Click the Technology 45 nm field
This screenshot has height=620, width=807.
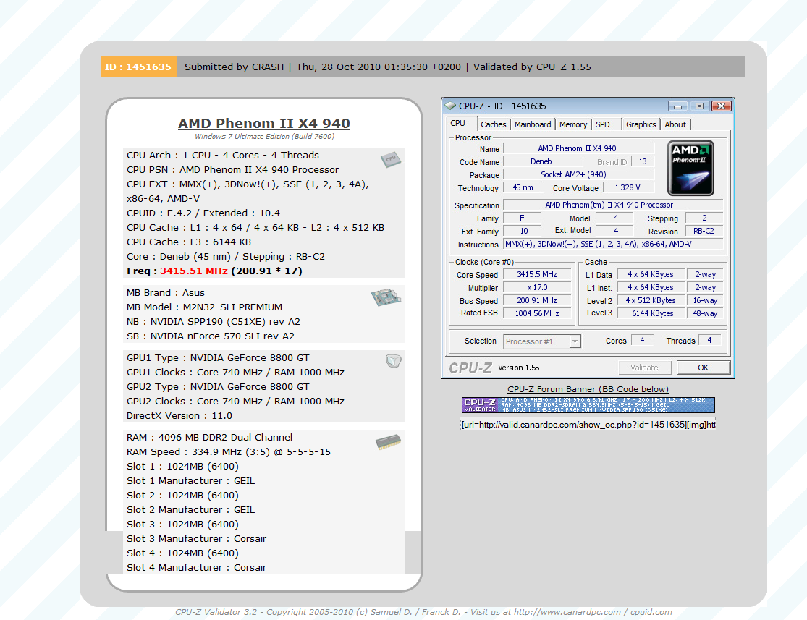coord(523,188)
